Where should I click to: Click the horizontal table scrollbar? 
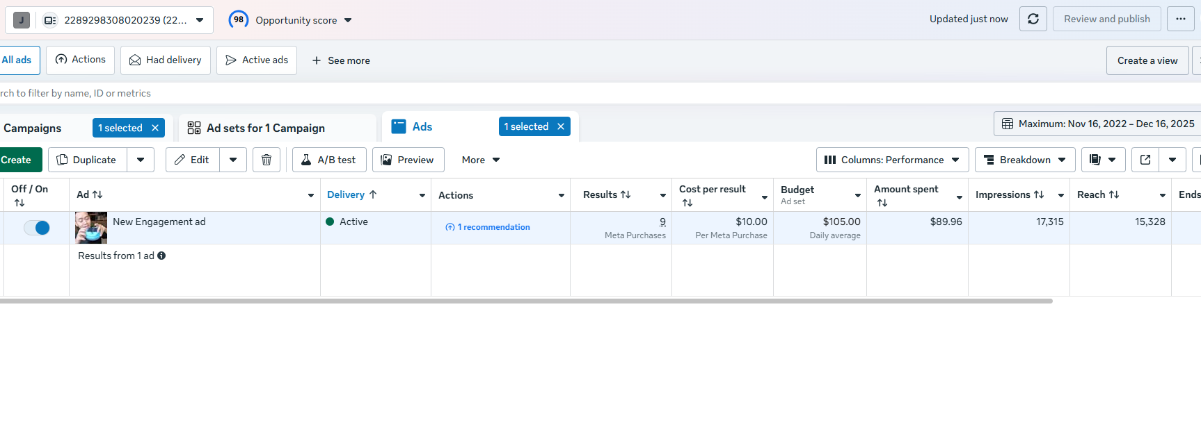coord(526,301)
